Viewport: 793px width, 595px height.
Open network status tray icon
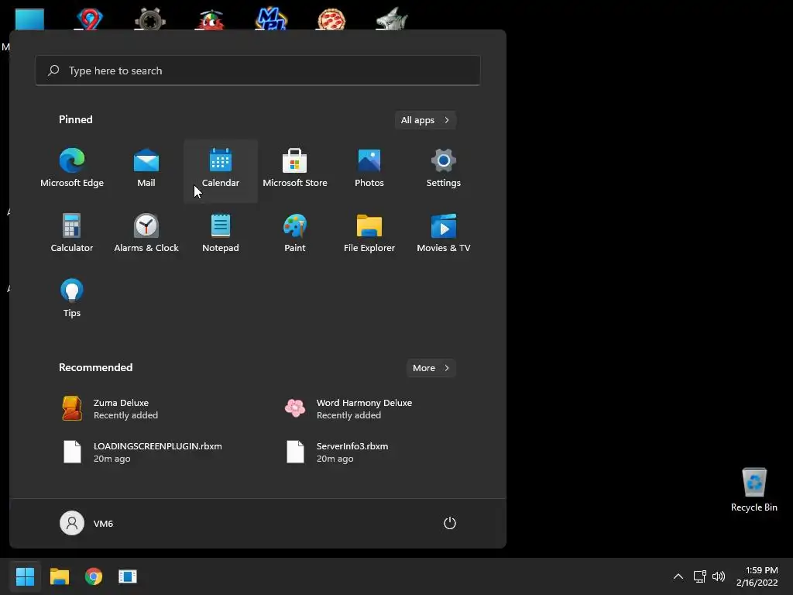click(699, 576)
